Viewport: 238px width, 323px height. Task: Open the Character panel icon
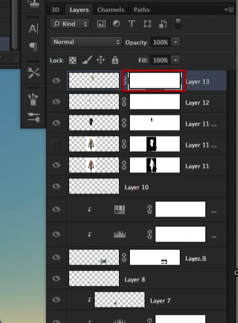click(33, 29)
